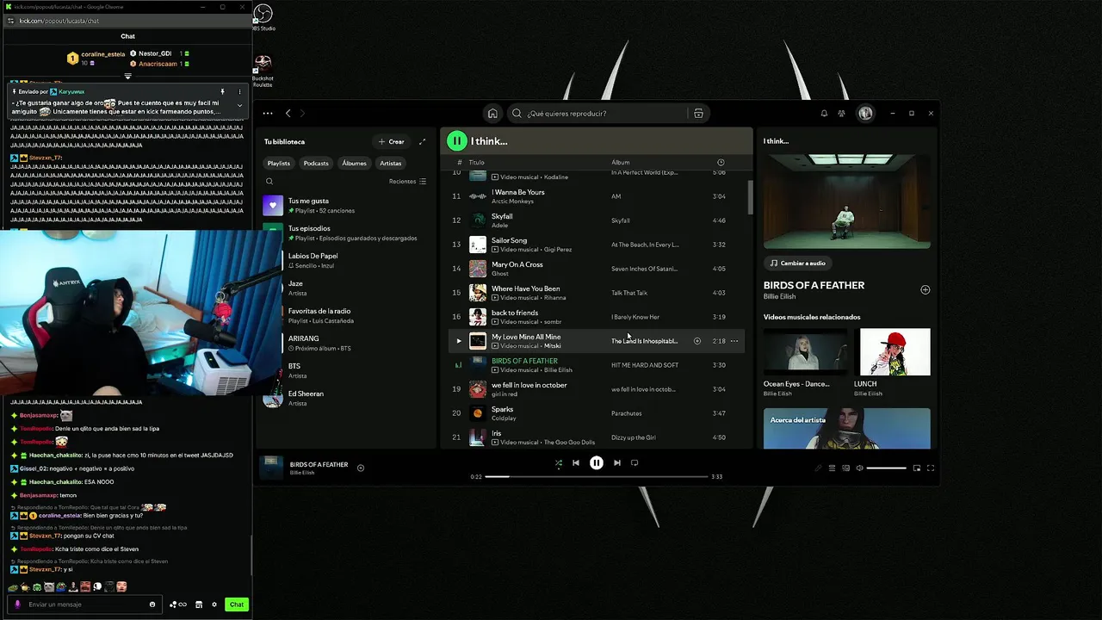Viewport: 1102px width, 620px height.
Task: Open the emote picker in chat input
Action: coord(152,604)
